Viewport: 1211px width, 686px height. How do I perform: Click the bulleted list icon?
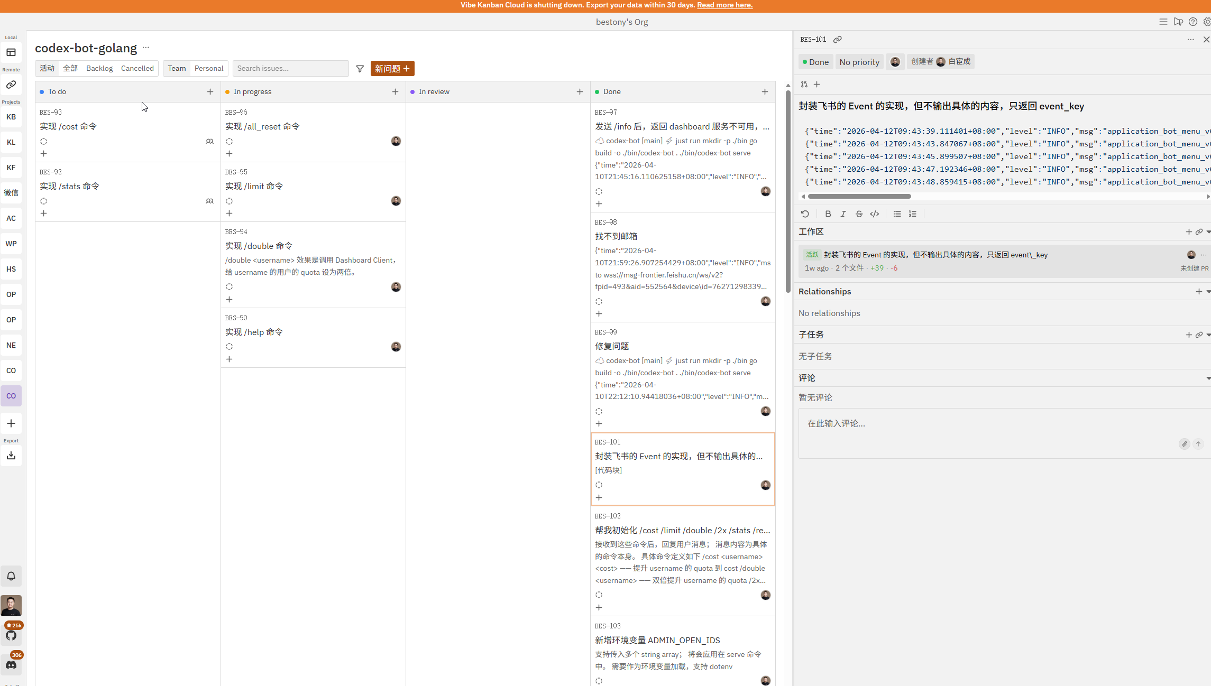point(897,214)
